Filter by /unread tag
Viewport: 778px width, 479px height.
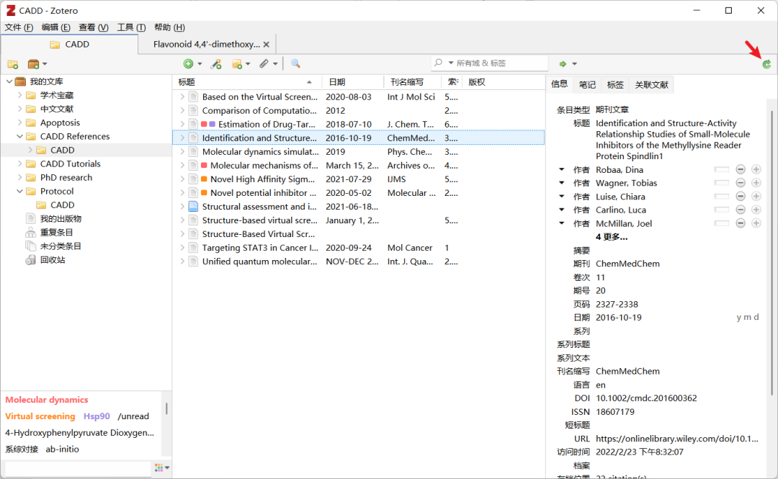[133, 416]
